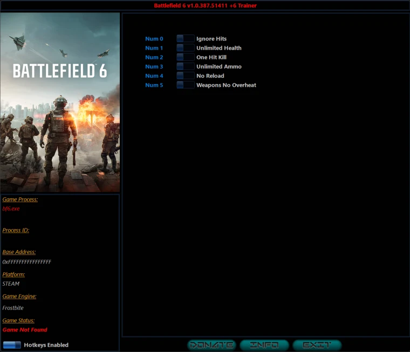The width and height of the screenshot is (410, 352).
Task: Turn on One Hit Kill switch
Action: pos(185,57)
